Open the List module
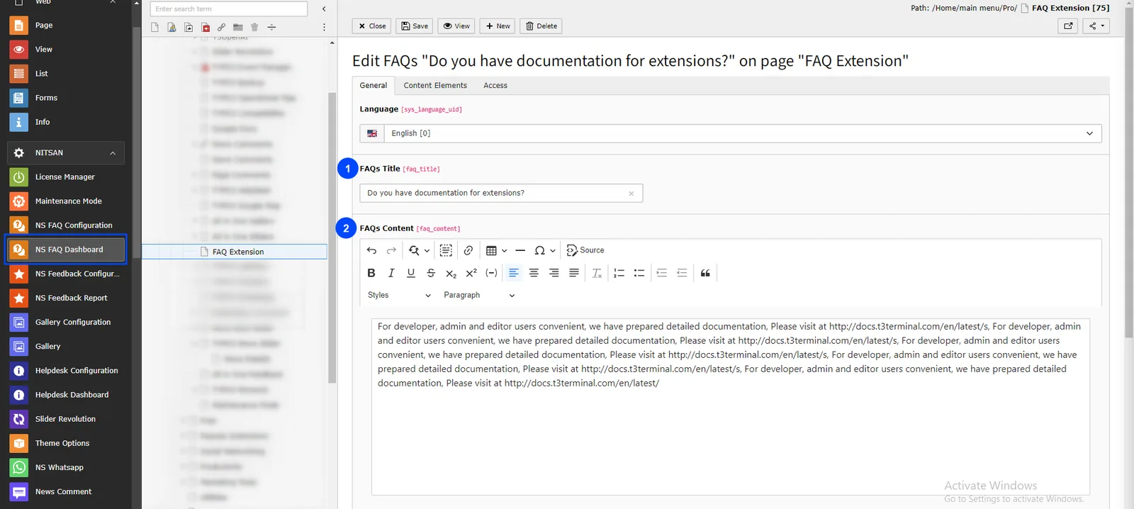 65,74
